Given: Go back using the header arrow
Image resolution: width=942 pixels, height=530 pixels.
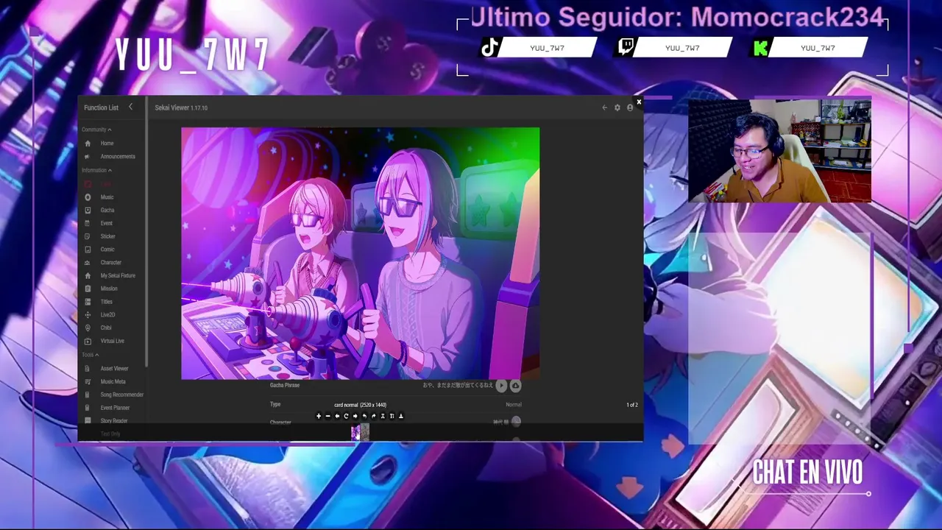Looking at the screenshot, I should click(x=605, y=107).
